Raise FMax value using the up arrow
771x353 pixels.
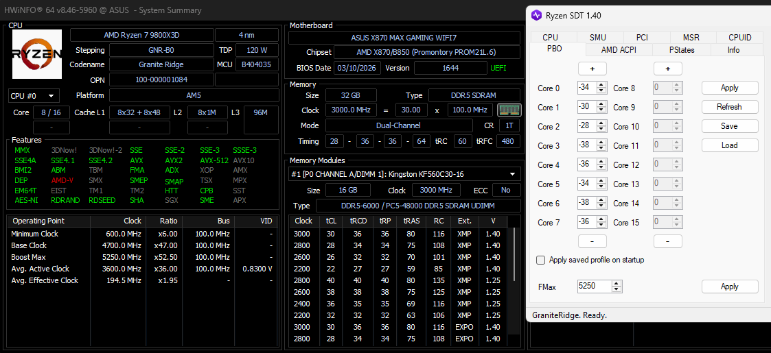616,283
